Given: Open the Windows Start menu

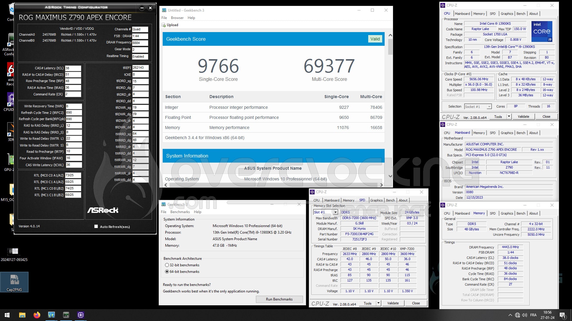Looking at the screenshot, I should (x=7, y=315).
